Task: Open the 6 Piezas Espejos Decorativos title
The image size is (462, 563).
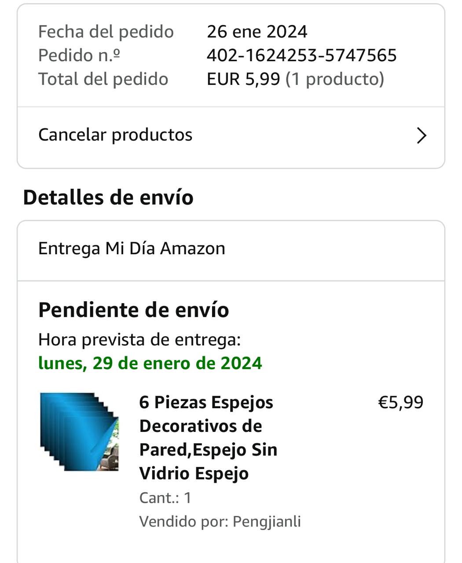Action: coord(208,438)
